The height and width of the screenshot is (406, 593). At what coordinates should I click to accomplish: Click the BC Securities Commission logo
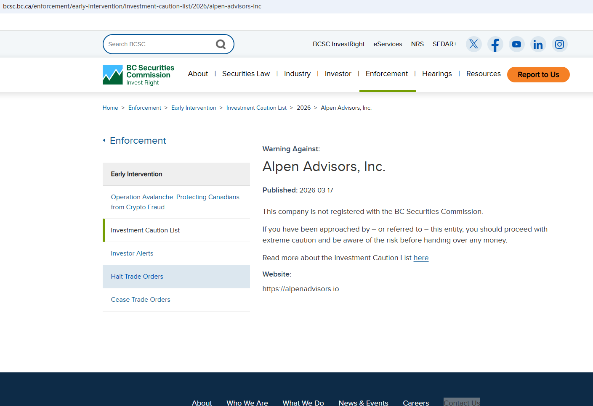pyautogui.click(x=138, y=75)
